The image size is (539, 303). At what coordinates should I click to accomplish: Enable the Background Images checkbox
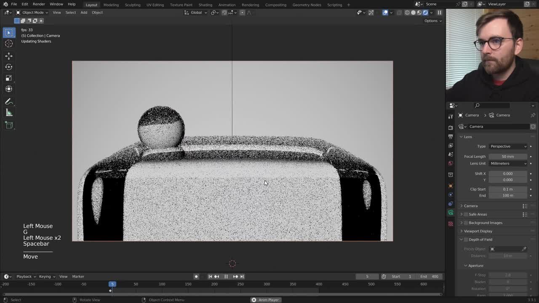(x=466, y=223)
